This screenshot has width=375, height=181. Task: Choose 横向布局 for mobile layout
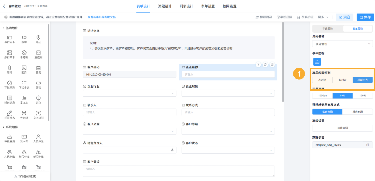coord(357,112)
